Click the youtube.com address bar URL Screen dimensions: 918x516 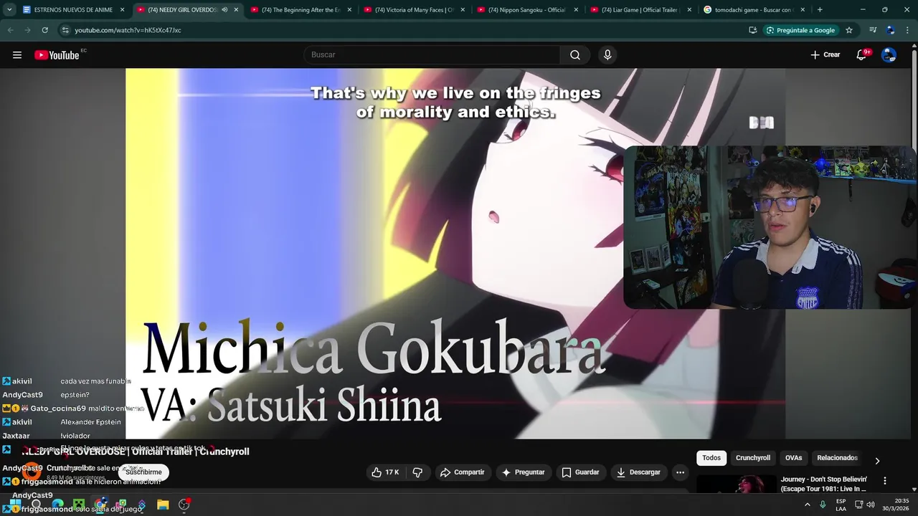coord(128,30)
